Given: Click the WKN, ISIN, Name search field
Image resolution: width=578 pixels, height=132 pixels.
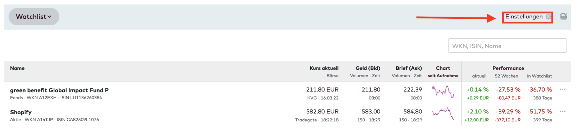Looking at the screenshot, I should click(x=507, y=46).
